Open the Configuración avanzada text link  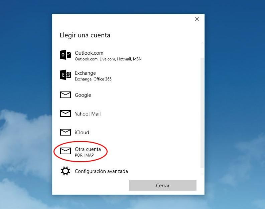coord(101,171)
